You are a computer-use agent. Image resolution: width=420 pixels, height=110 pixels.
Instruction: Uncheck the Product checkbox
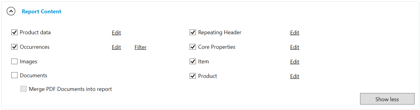[x=193, y=76]
